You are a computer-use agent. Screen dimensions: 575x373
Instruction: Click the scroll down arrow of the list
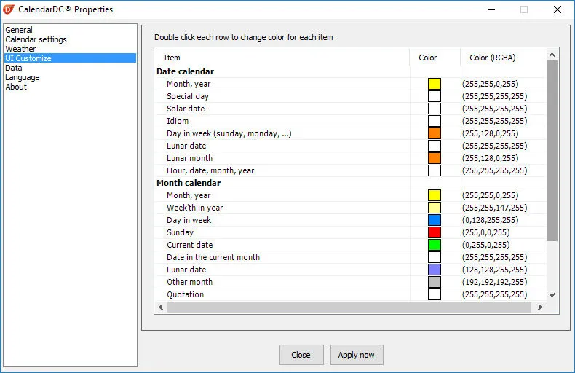552,294
